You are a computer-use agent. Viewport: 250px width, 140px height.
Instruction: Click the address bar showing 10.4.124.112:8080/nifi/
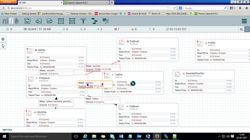coord(86,8)
